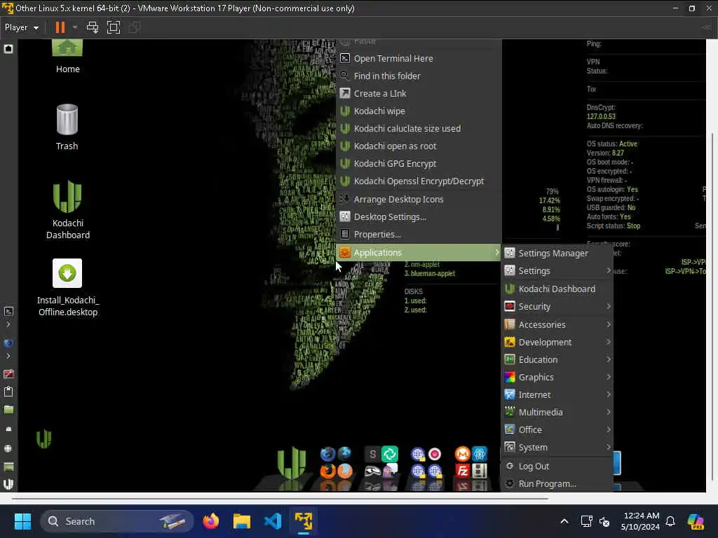This screenshot has height=538, width=718.
Task: Click VMware Send Ctrl+Alt+Del icon
Action: (x=93, y=27)
